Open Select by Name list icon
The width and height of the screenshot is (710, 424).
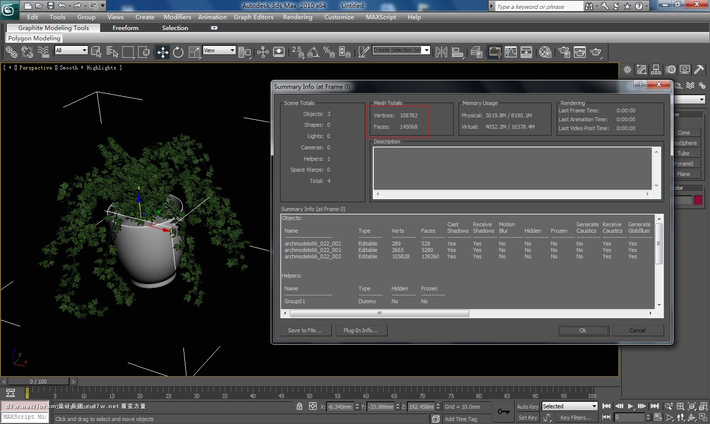(112, 52)
